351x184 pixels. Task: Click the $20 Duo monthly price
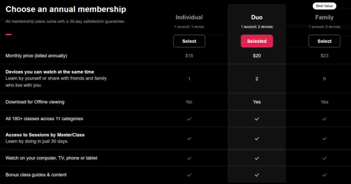tap(257, 56)
